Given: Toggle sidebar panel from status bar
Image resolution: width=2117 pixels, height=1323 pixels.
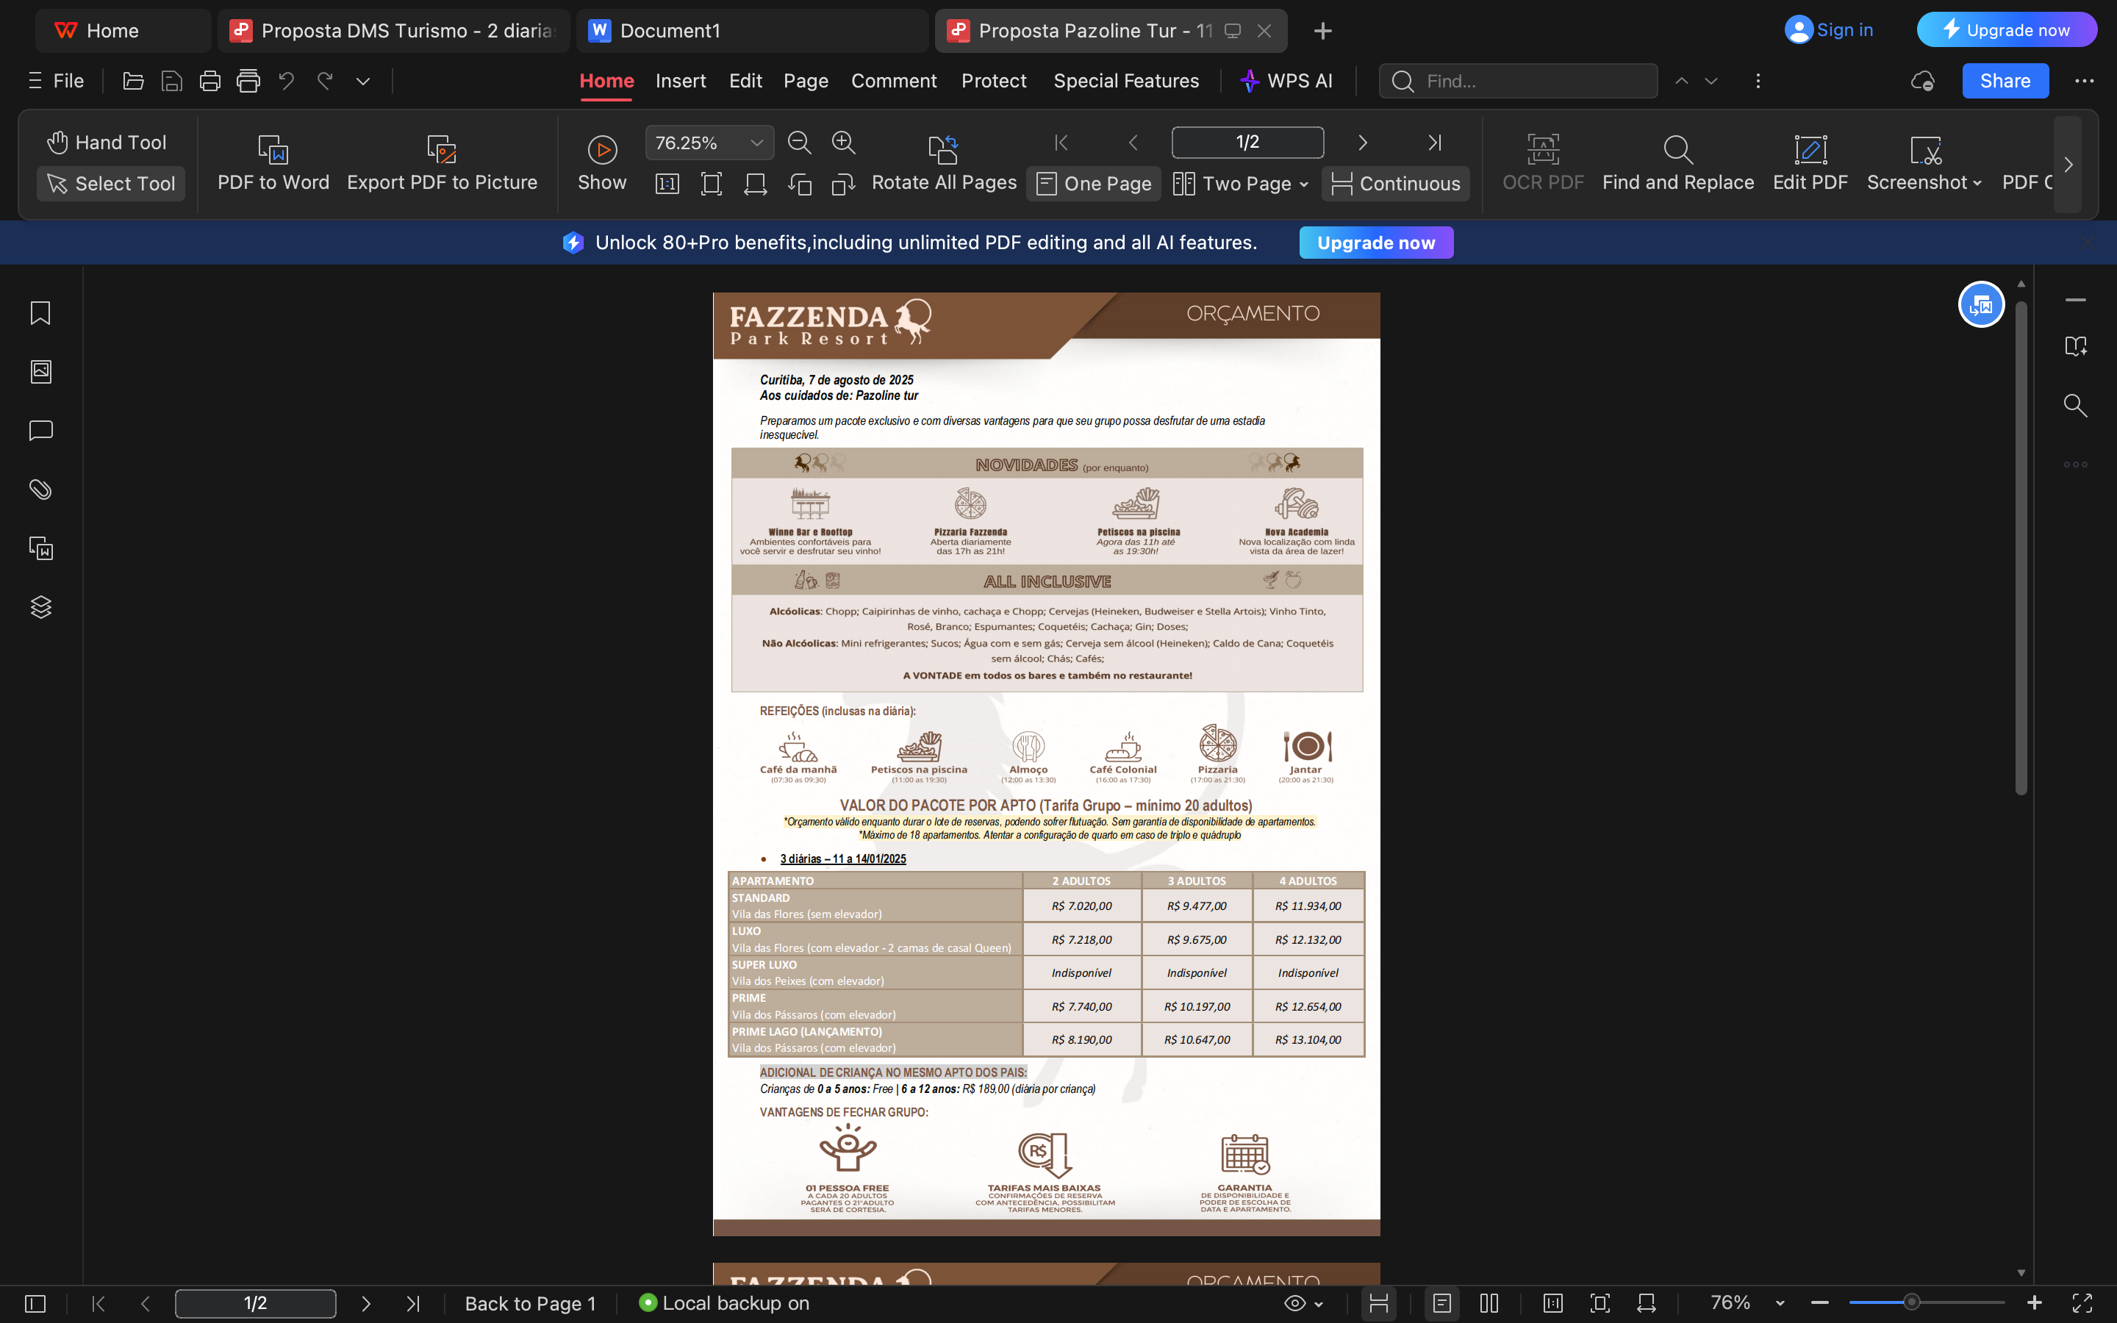Looking at the screenshot, I should [35, 1303].
